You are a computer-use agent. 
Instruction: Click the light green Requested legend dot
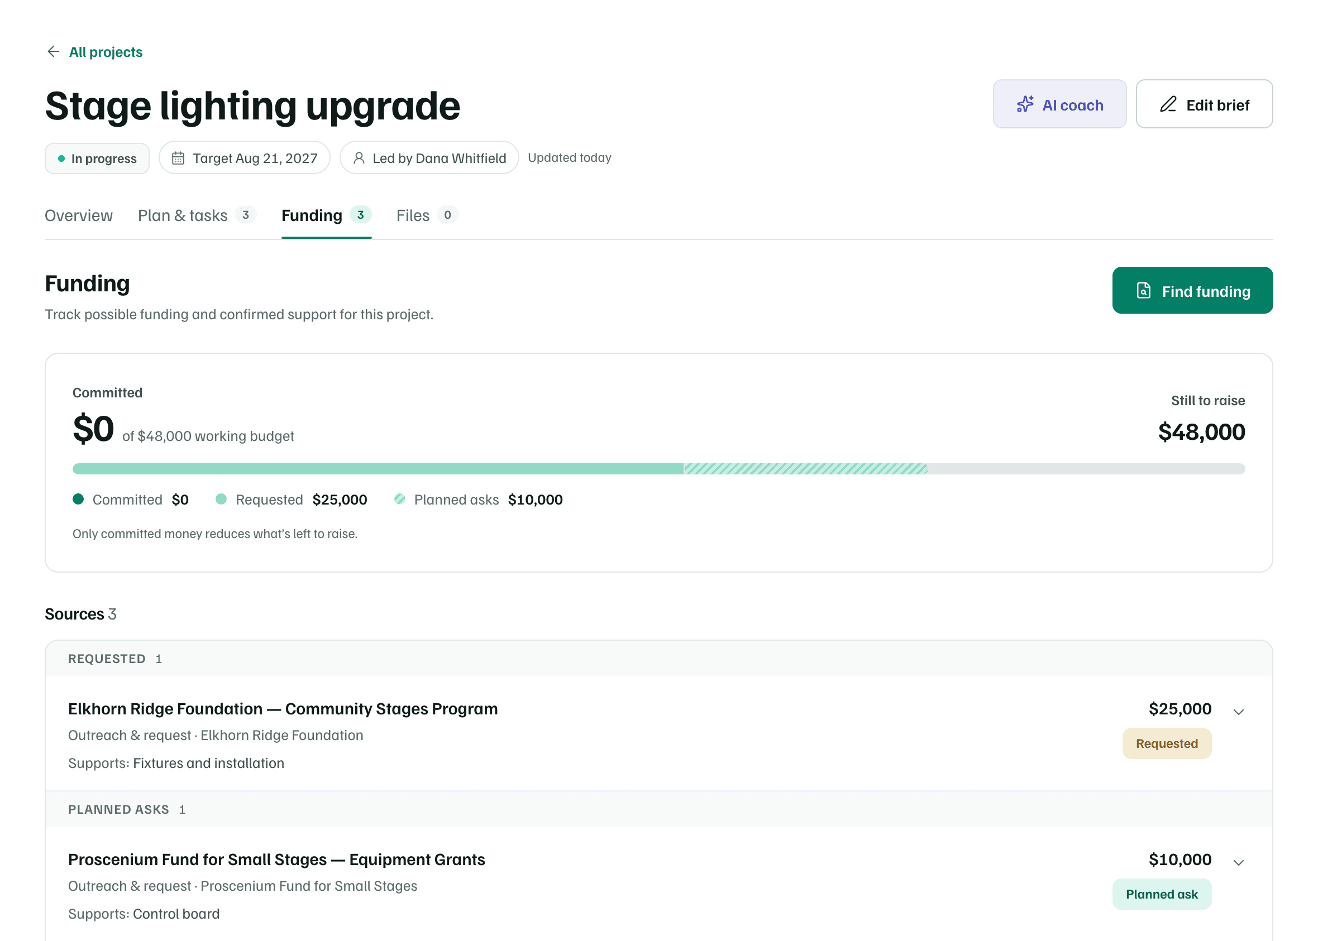[221, 499]
